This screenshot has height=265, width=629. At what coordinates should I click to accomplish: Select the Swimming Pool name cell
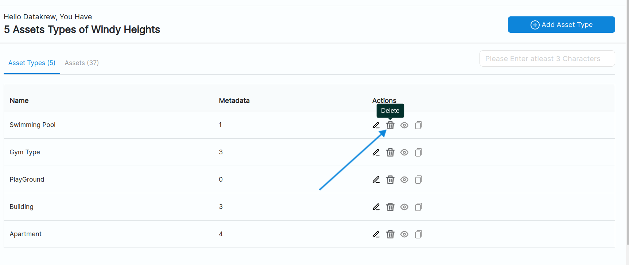32,125
